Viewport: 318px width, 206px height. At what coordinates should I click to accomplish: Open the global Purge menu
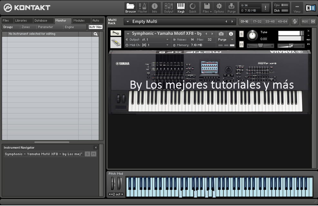coord(231,8)
